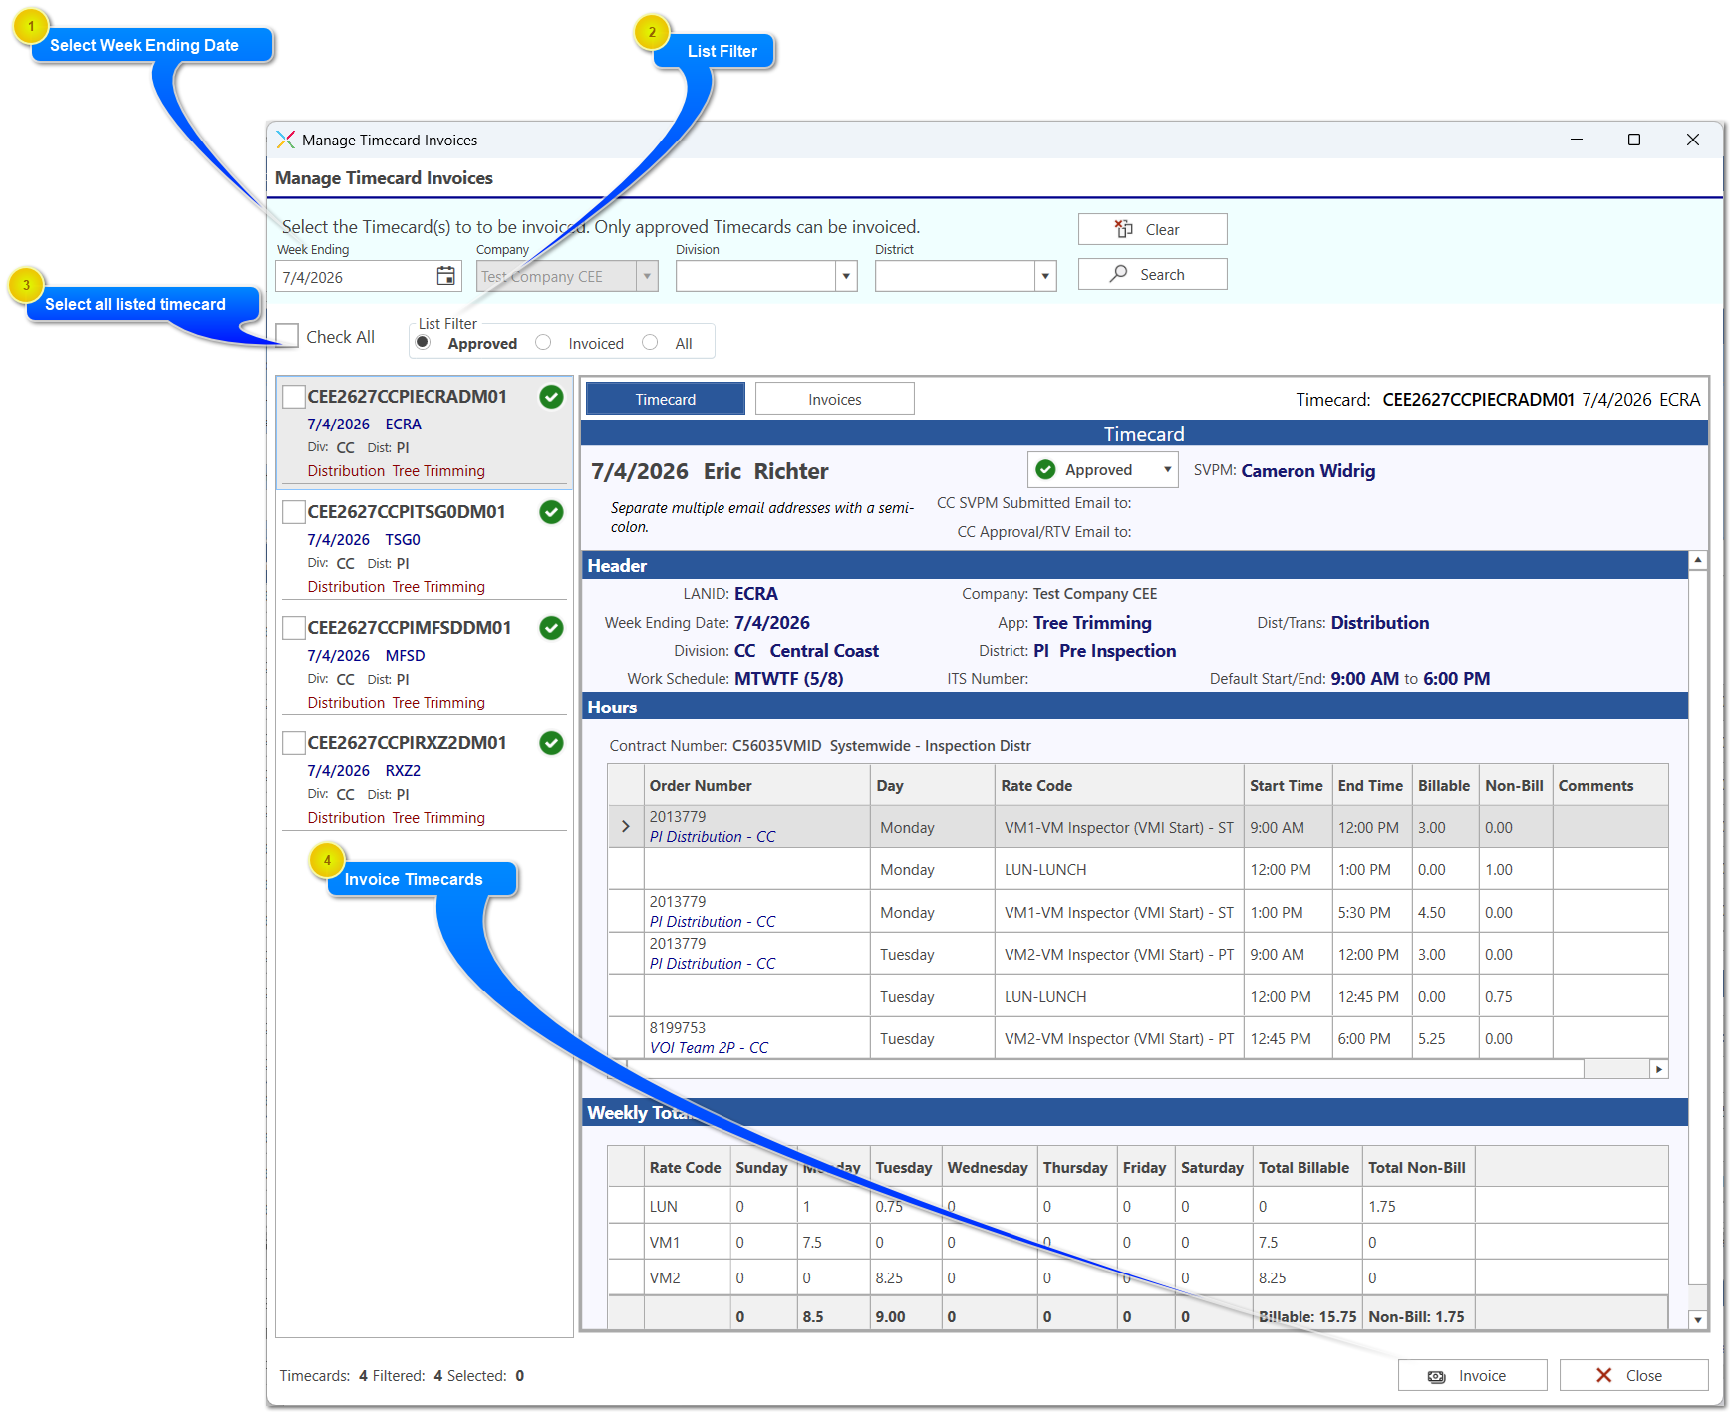1733x1415 pixels.
Task: Select the Order Number column header
Action: click(757, 785)
